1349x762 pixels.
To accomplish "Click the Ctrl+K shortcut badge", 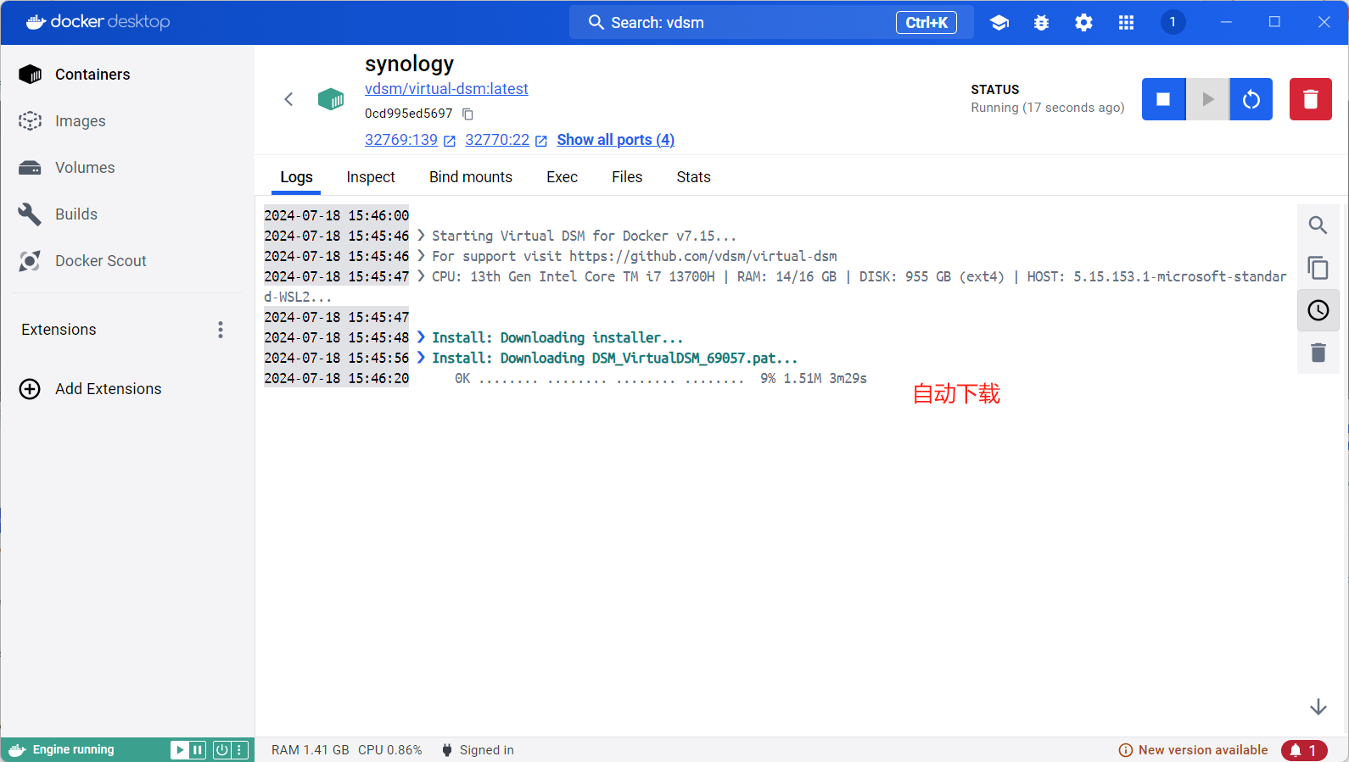I will coord(926,23).
